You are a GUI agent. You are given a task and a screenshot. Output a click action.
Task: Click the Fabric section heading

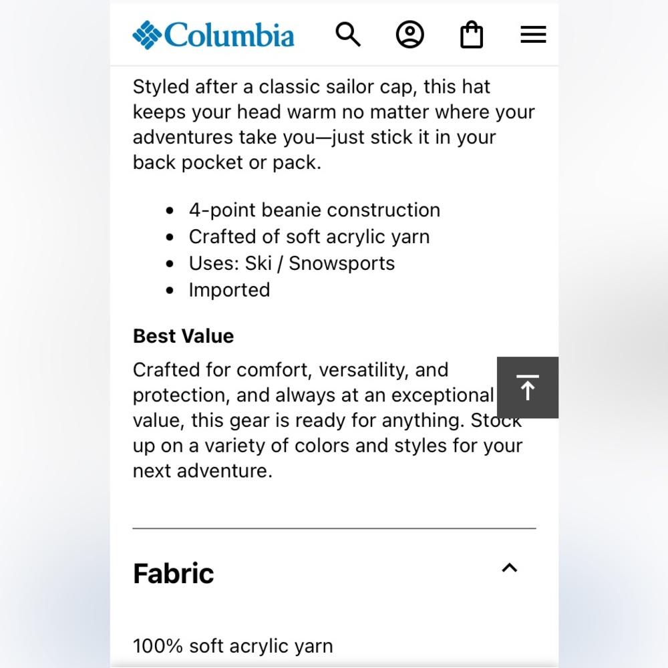(174, 573)
